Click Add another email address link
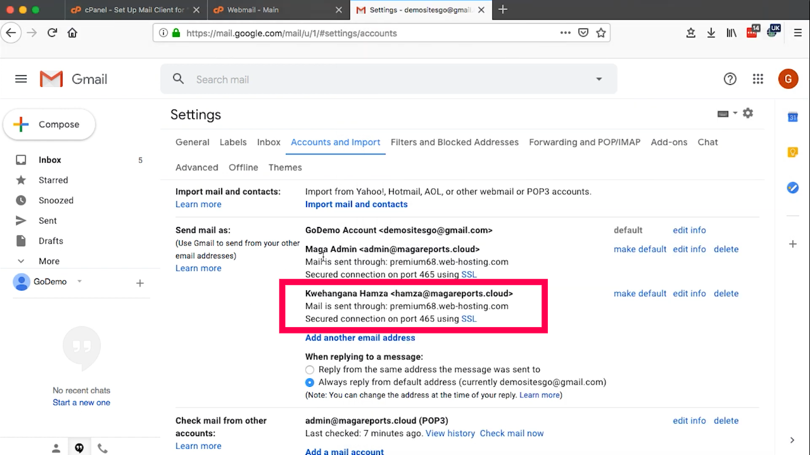Viewport: 810px width, 455px height. coord(360,338)
